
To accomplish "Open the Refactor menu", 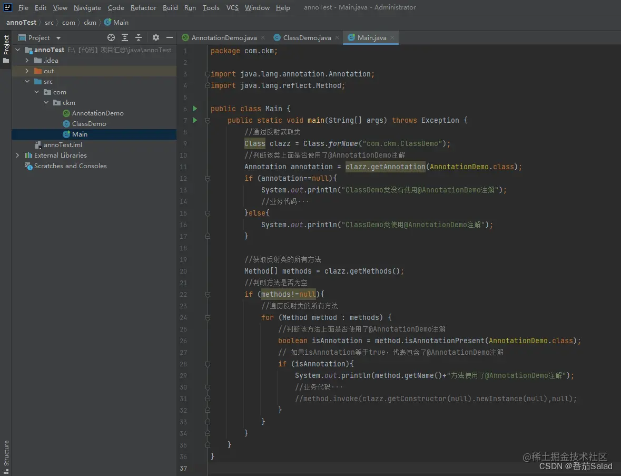I will point(143,7).
